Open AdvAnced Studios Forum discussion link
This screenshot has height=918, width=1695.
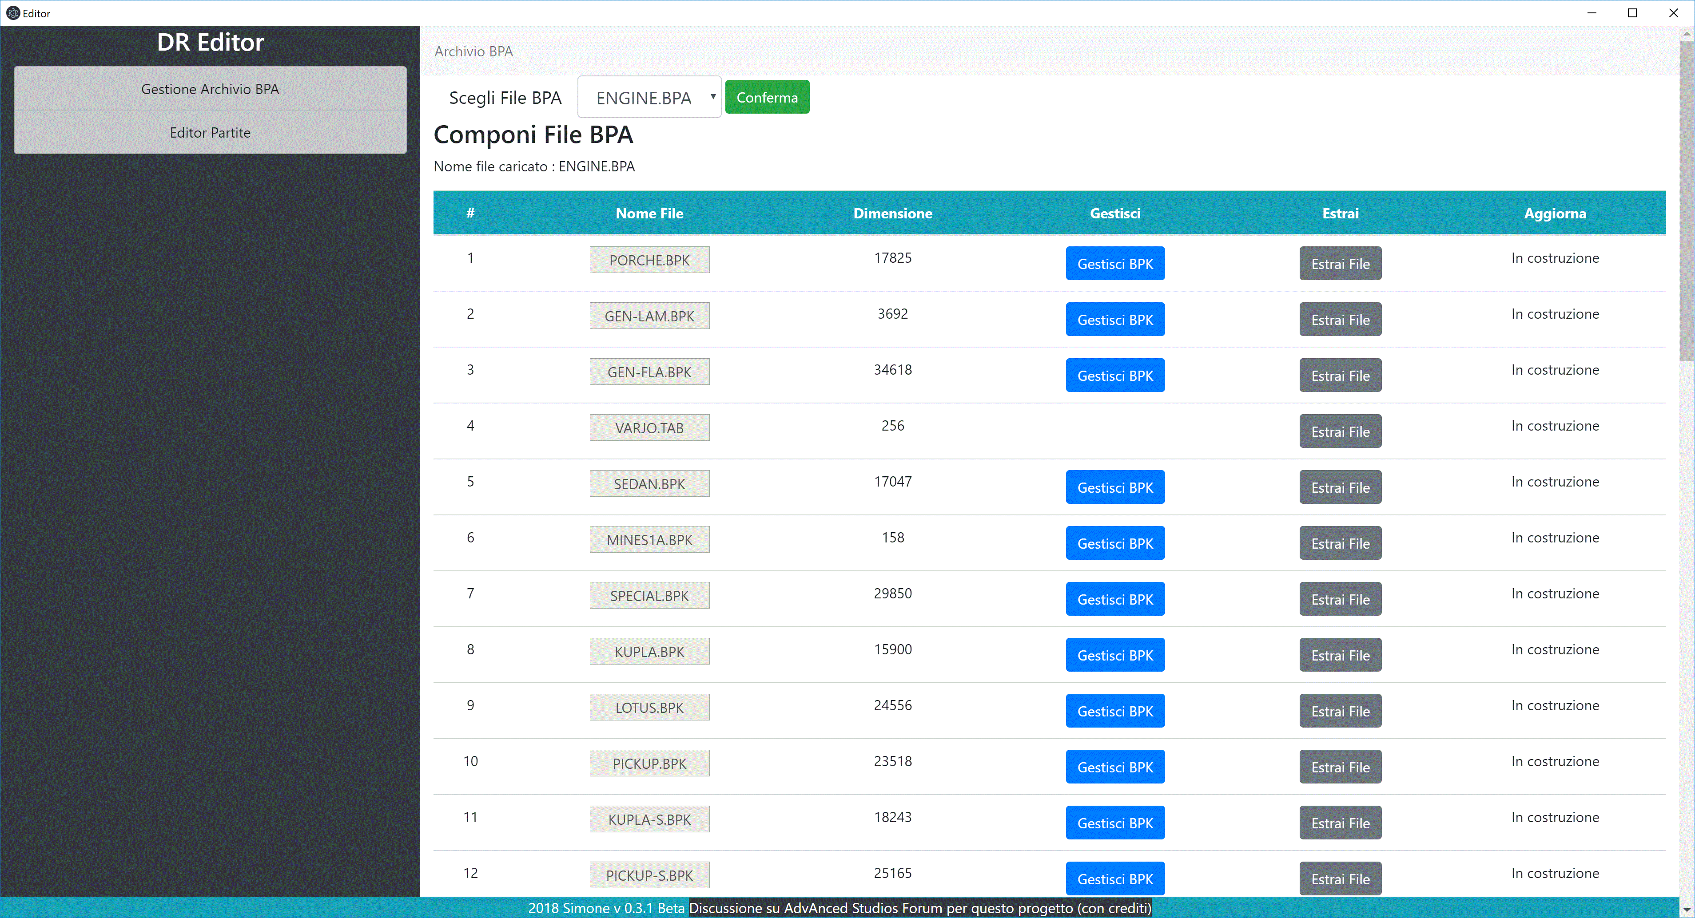pyautogui.click(x=920, y=908)
